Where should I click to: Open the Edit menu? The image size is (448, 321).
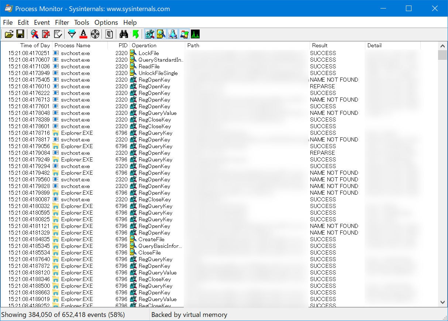pos(23,23)
